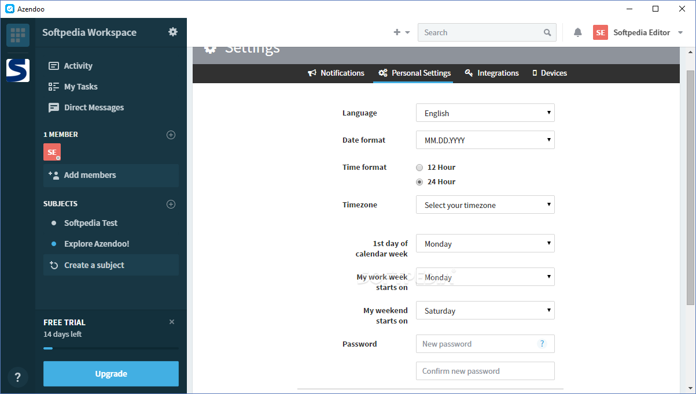Open the help question mark icon
Image resolution: width=696 pixels, height=394 pixels.
pyautogui.click(x=18, y=377)
